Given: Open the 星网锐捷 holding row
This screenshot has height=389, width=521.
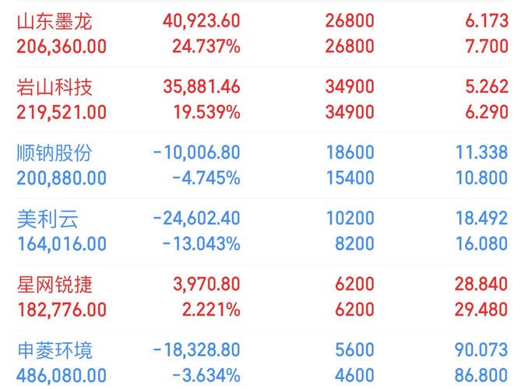Looking at the screenshot, I should tap(262, 297).
